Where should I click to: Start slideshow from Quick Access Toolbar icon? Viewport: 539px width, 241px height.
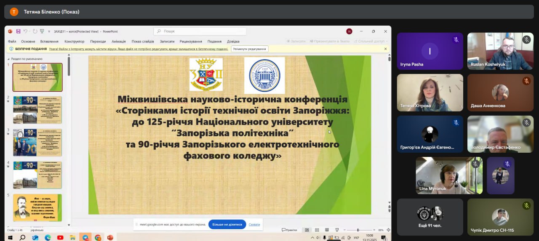point(42,32)
